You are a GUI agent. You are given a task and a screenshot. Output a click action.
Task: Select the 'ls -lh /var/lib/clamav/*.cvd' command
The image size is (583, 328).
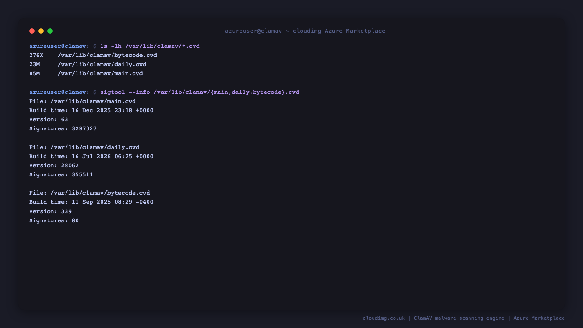[x=150, y=46]
